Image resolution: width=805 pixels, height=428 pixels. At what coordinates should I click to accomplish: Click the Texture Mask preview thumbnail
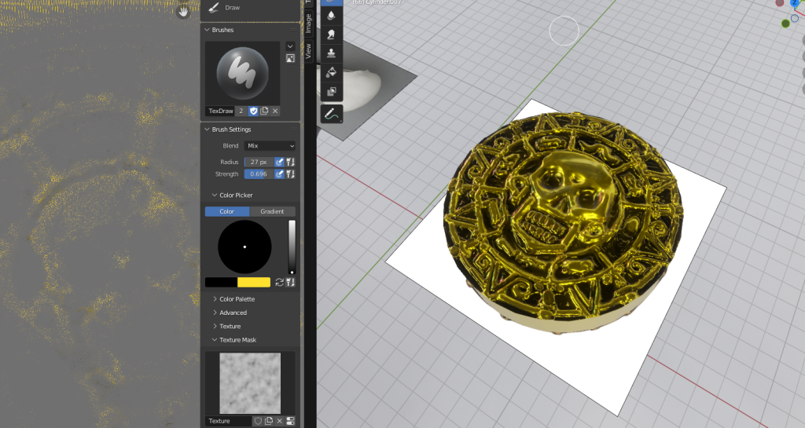click(249, 382)
